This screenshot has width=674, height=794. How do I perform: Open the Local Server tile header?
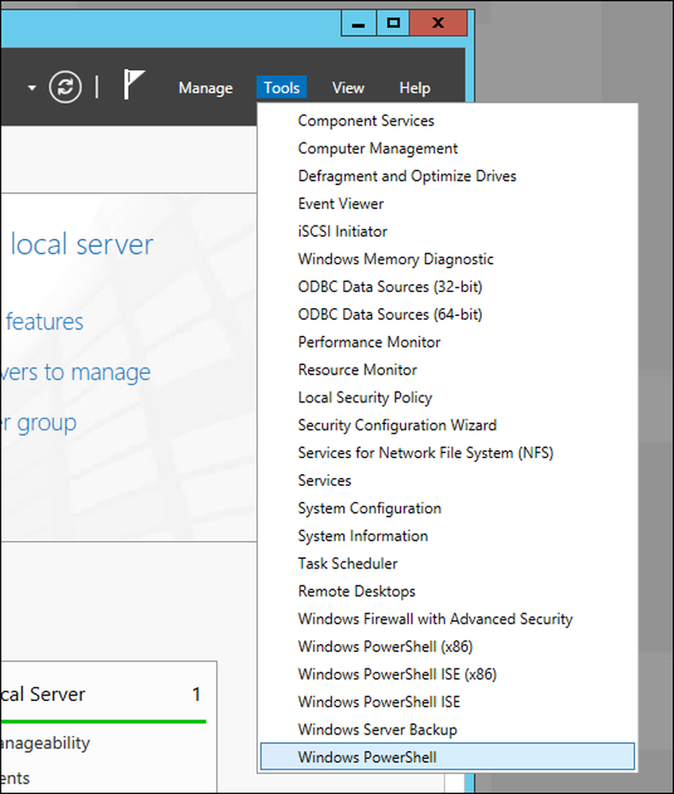tap(43, 694)
